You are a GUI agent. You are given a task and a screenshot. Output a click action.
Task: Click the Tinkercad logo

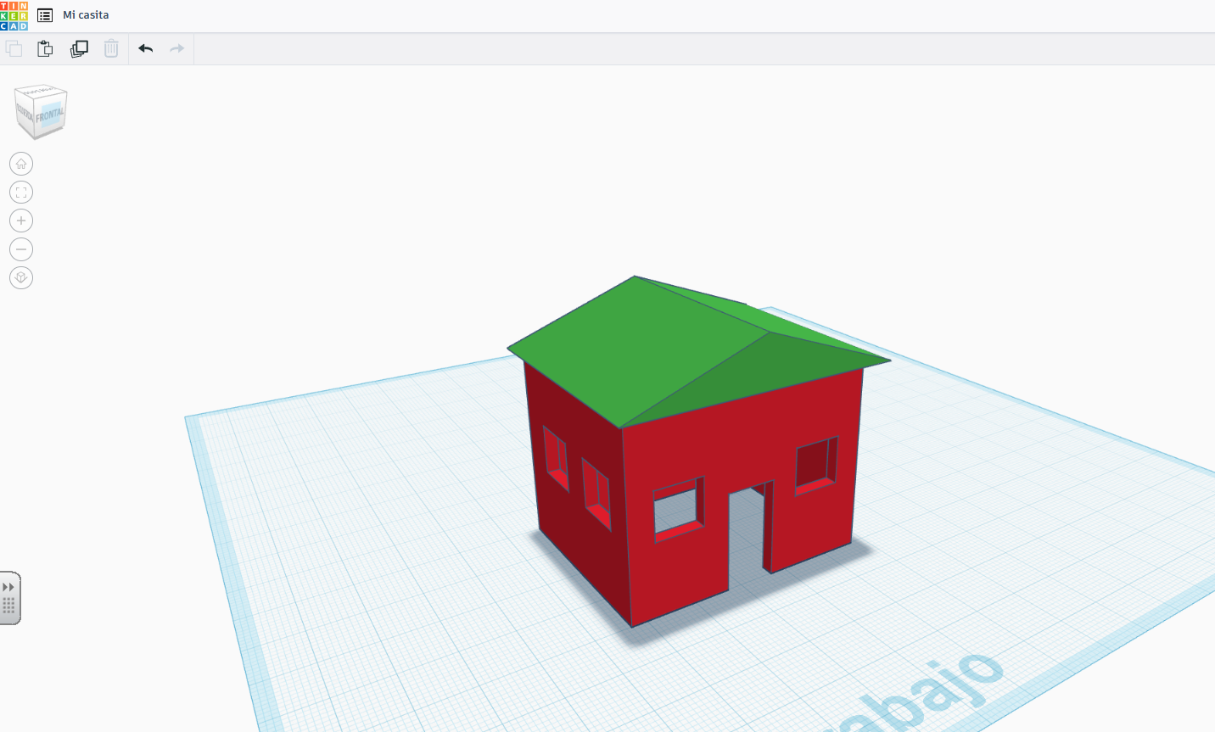click(x=15, y=14)
